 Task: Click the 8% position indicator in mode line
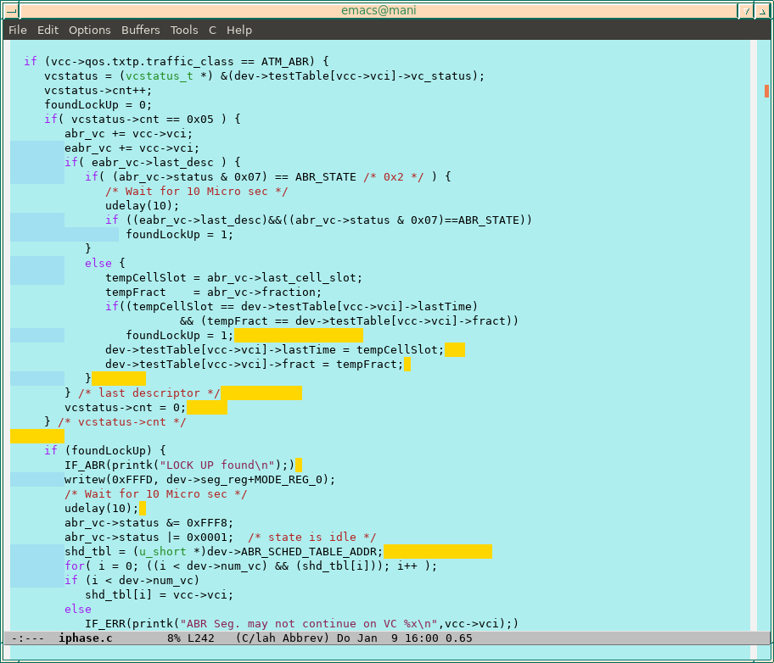tap(174, 638)
